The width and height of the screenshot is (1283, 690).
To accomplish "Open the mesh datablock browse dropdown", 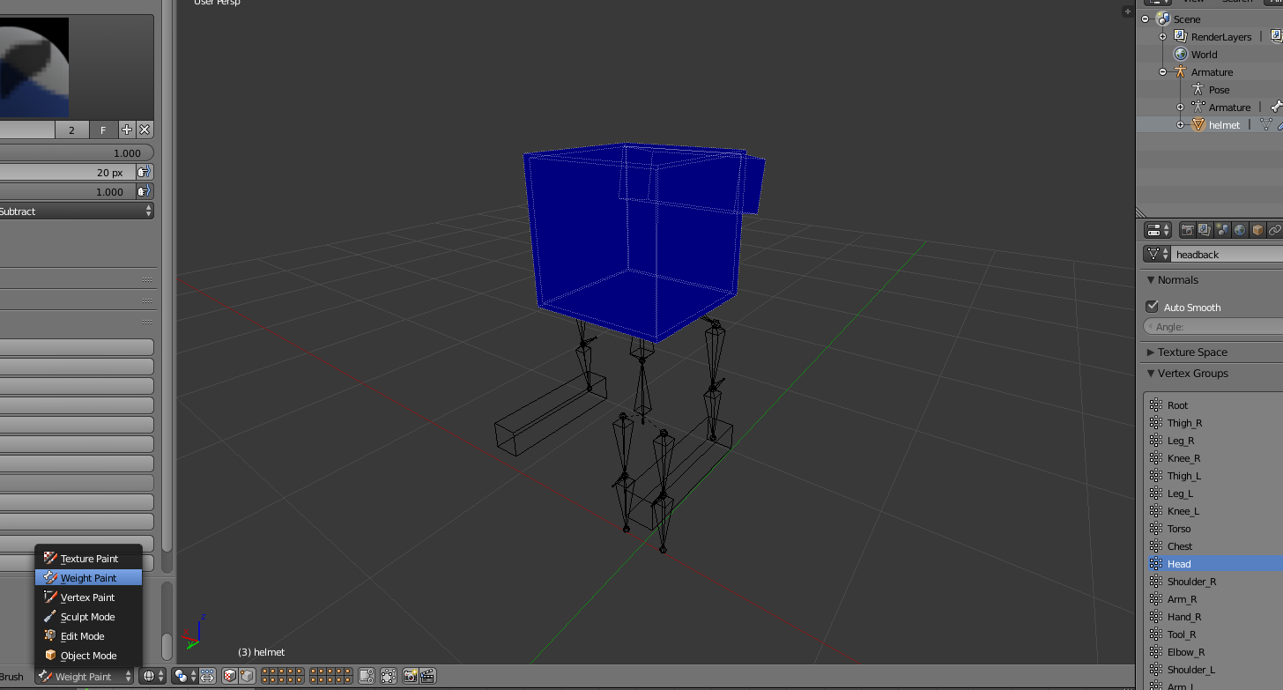I will [x=1156, y=254].
